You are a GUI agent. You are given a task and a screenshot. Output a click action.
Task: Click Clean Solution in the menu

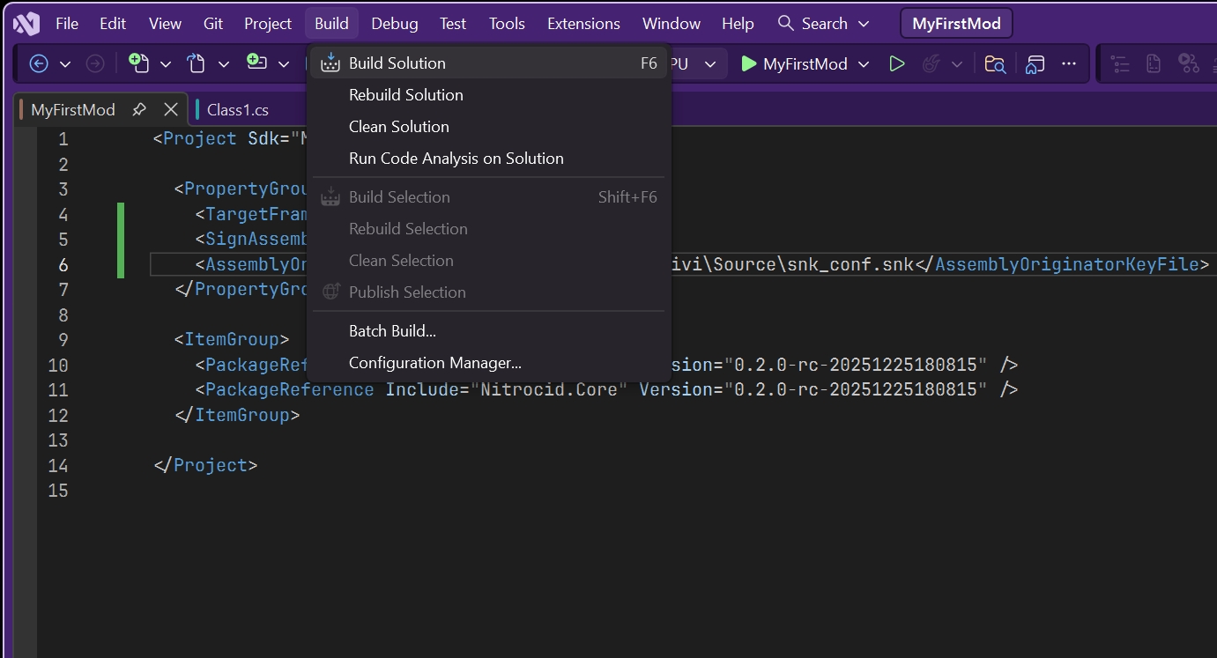point(398,127)
